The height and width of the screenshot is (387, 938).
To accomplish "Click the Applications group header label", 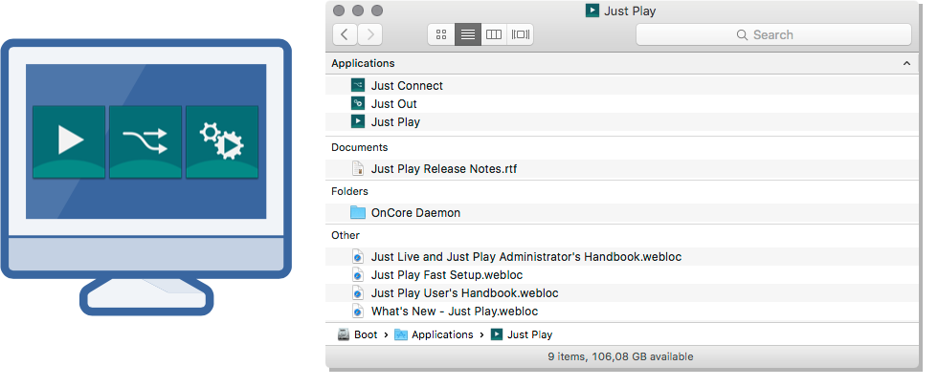I will tap(363, 63).
